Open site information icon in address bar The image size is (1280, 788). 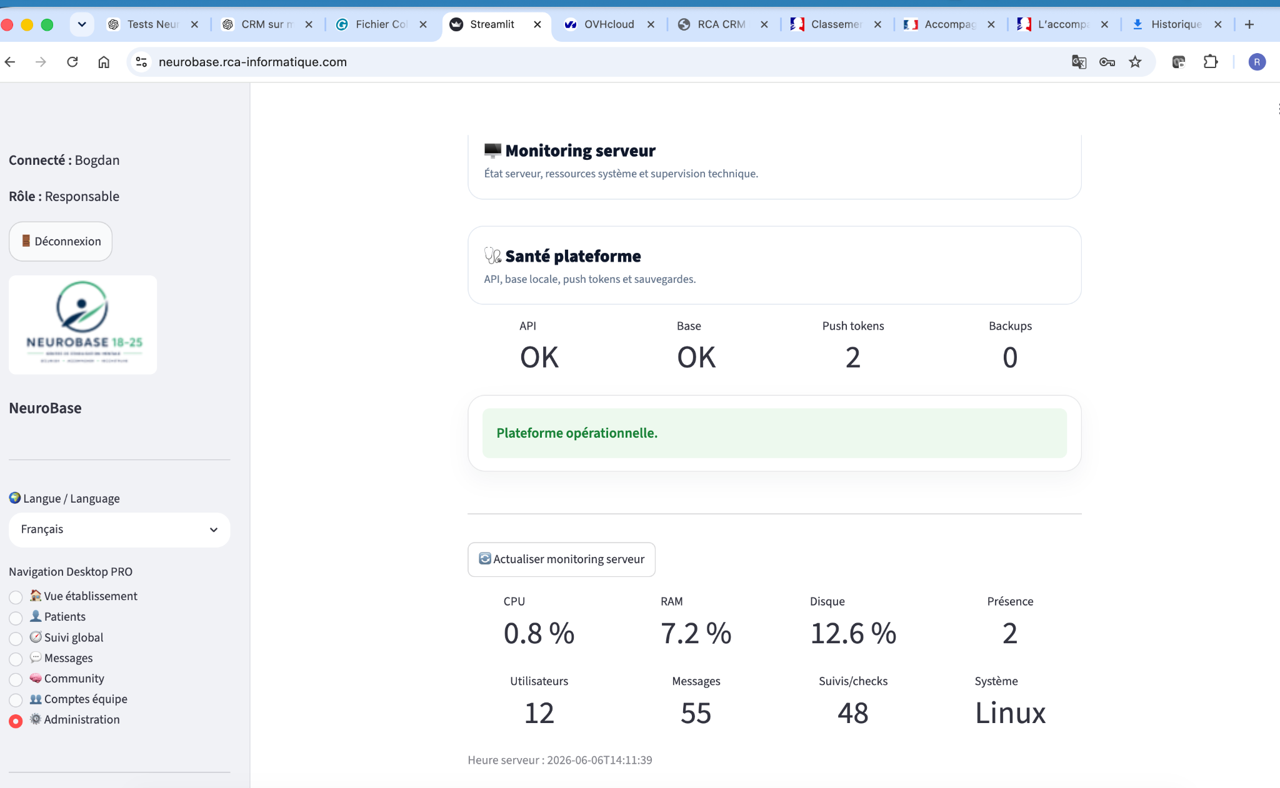pos(142,62)
